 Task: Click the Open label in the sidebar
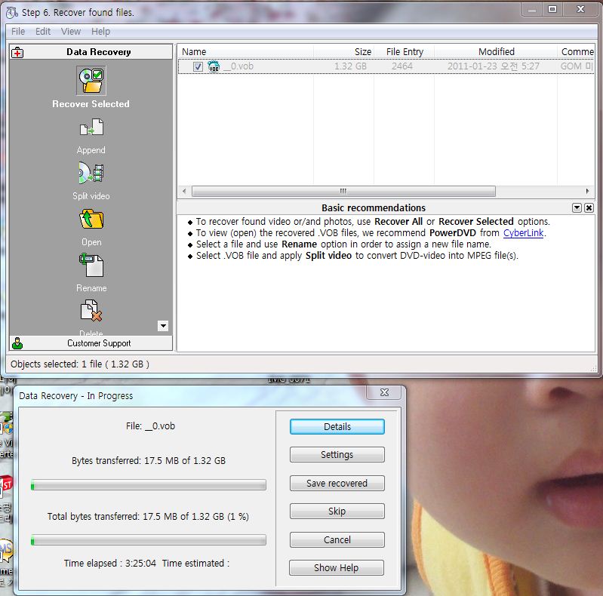click(x=91, y=242)
